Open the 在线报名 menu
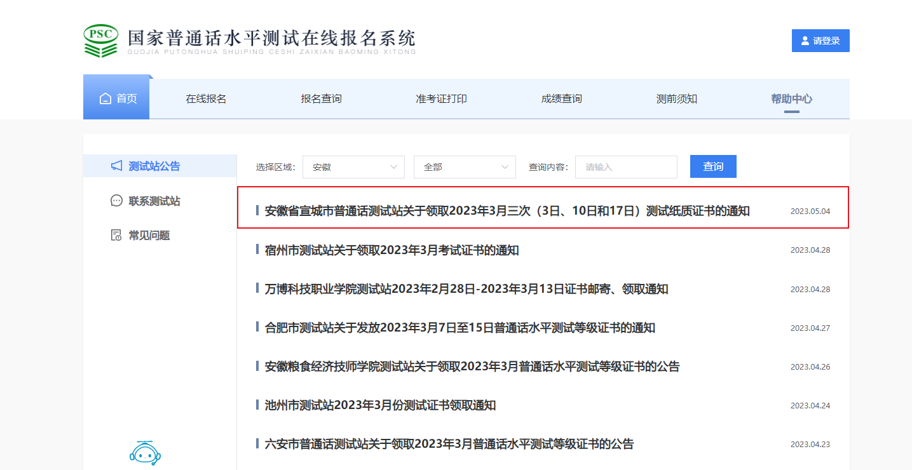The image size is (912, 470). point(206,98)
